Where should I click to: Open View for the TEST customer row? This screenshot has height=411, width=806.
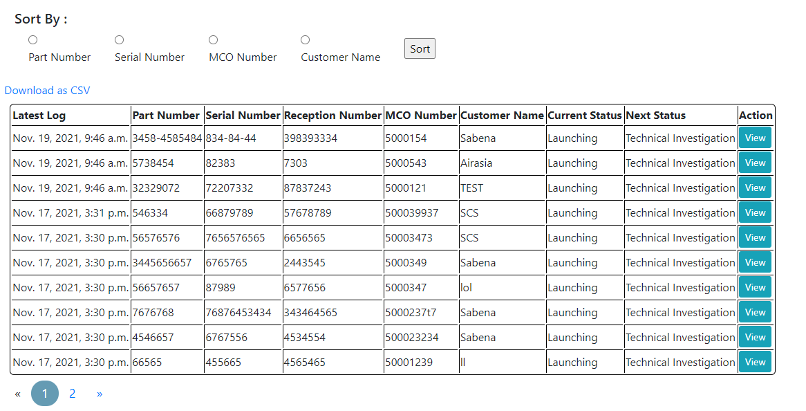tap(755, 188)
